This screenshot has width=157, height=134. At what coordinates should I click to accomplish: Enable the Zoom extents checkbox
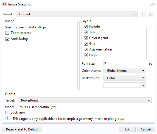7,33
